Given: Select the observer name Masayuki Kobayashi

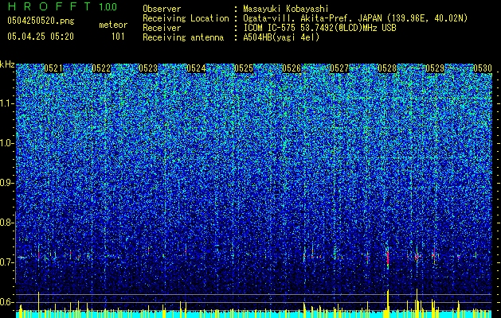Looking at the screenshot, I should click(x=286, y=9).
